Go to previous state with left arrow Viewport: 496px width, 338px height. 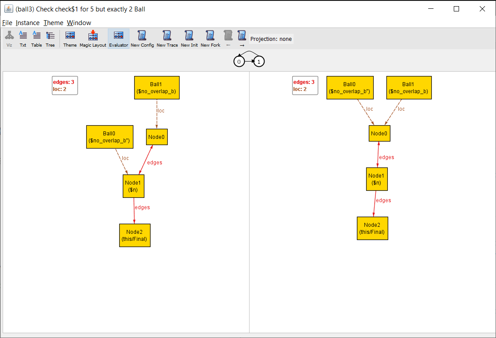[x=228, y=39]
